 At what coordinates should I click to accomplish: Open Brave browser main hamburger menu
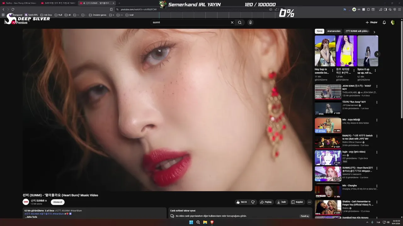tap(399, 9)
